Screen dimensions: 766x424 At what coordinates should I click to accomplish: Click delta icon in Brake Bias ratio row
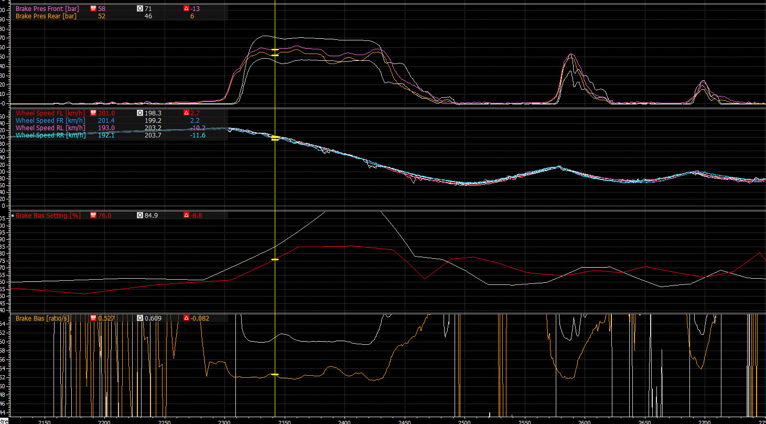pyautogui.click(x=186, y=319)
